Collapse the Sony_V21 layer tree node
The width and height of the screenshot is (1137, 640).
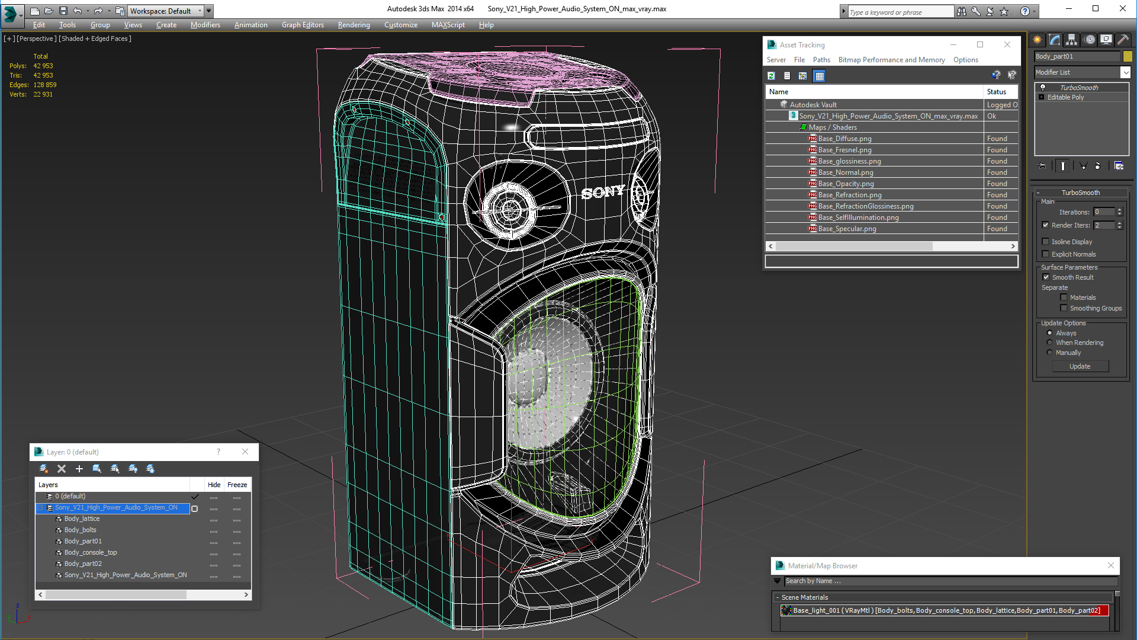[40, 508]
